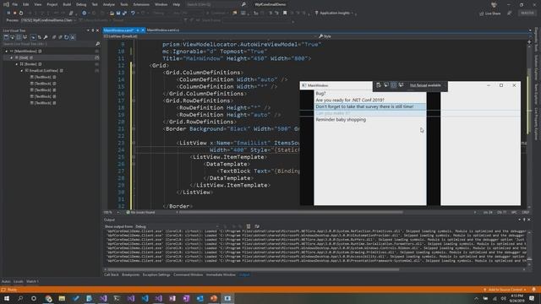Click the refresh icon in Live Visual Tree
The width and height of the screenshot is (541, 304).
tap(66, 37)
